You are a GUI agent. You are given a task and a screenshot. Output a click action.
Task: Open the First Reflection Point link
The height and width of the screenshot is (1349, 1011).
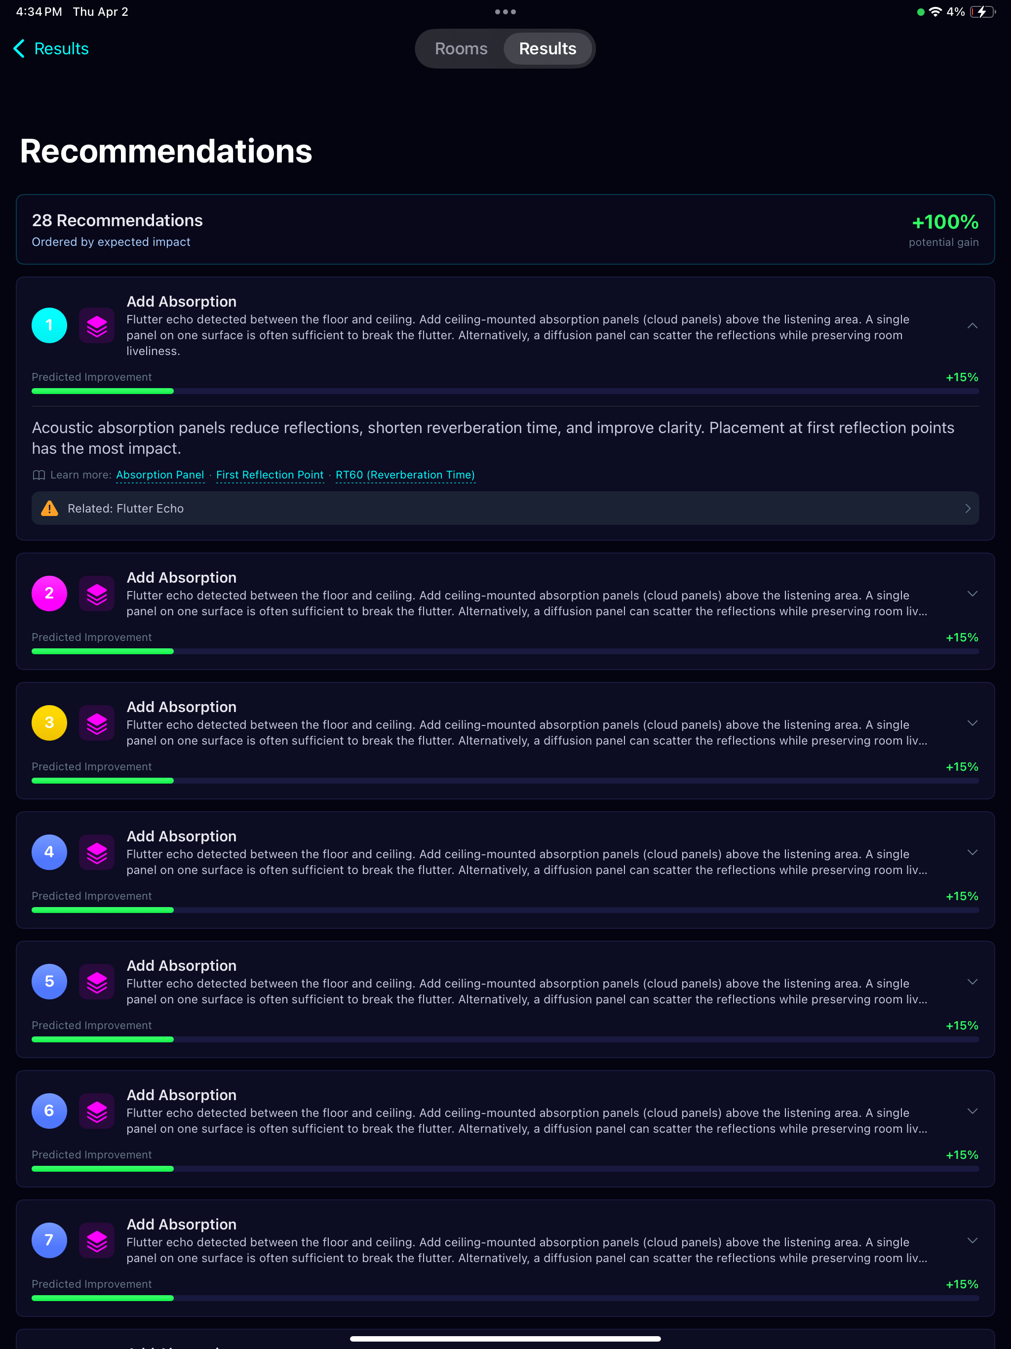point(270,475)
